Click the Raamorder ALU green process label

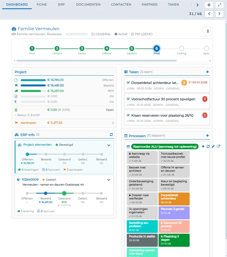[165, 147]
